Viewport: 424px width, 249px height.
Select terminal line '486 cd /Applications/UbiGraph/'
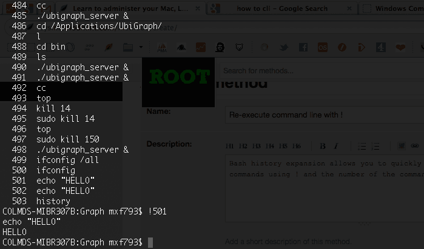click(x=87, y=26)
